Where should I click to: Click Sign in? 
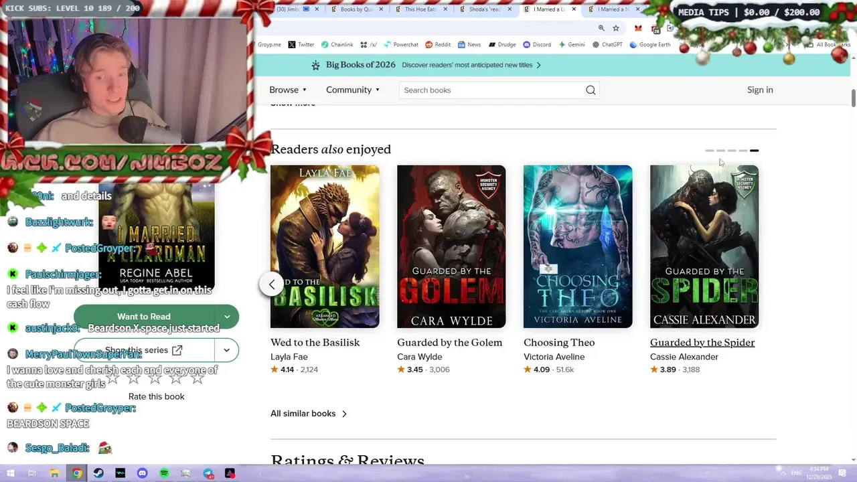(760, 90)
